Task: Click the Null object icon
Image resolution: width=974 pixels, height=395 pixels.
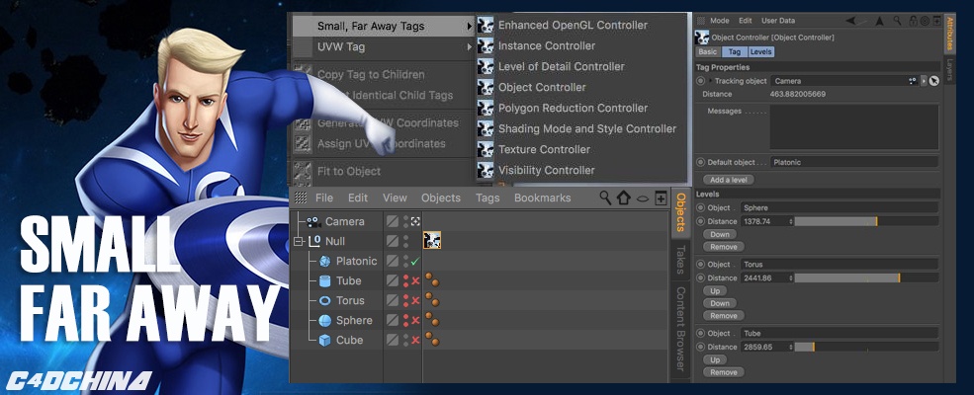Action: click(314, 241)
